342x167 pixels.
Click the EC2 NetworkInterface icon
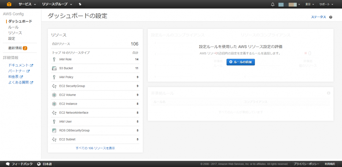tap(54, 113)
